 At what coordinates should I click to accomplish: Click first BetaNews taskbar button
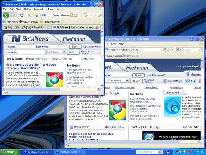pos(37,152)
